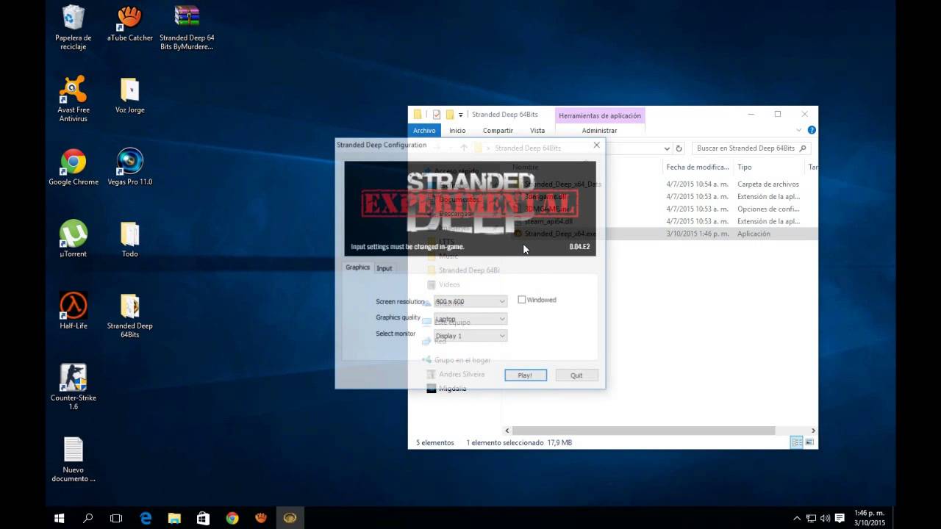The image size is (941, 529).
Task: Open Papelera de reciclaje desktop icon
Action: 74,28
